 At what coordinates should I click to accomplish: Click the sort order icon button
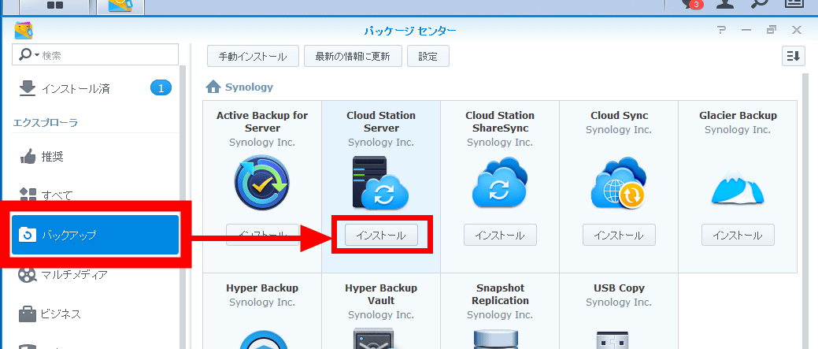[793, 57]
